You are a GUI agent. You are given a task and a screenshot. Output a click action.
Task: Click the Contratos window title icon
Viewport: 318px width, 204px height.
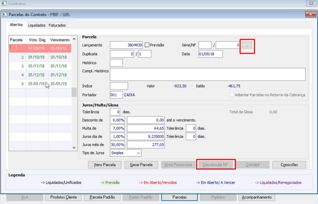4,3
